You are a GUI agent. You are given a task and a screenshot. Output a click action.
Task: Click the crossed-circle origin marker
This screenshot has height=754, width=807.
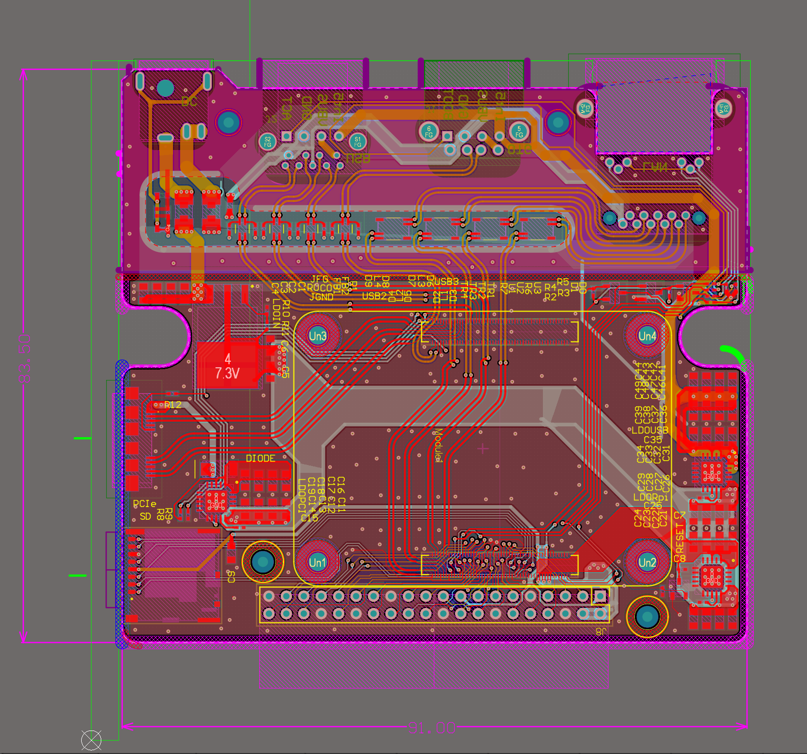91,740
